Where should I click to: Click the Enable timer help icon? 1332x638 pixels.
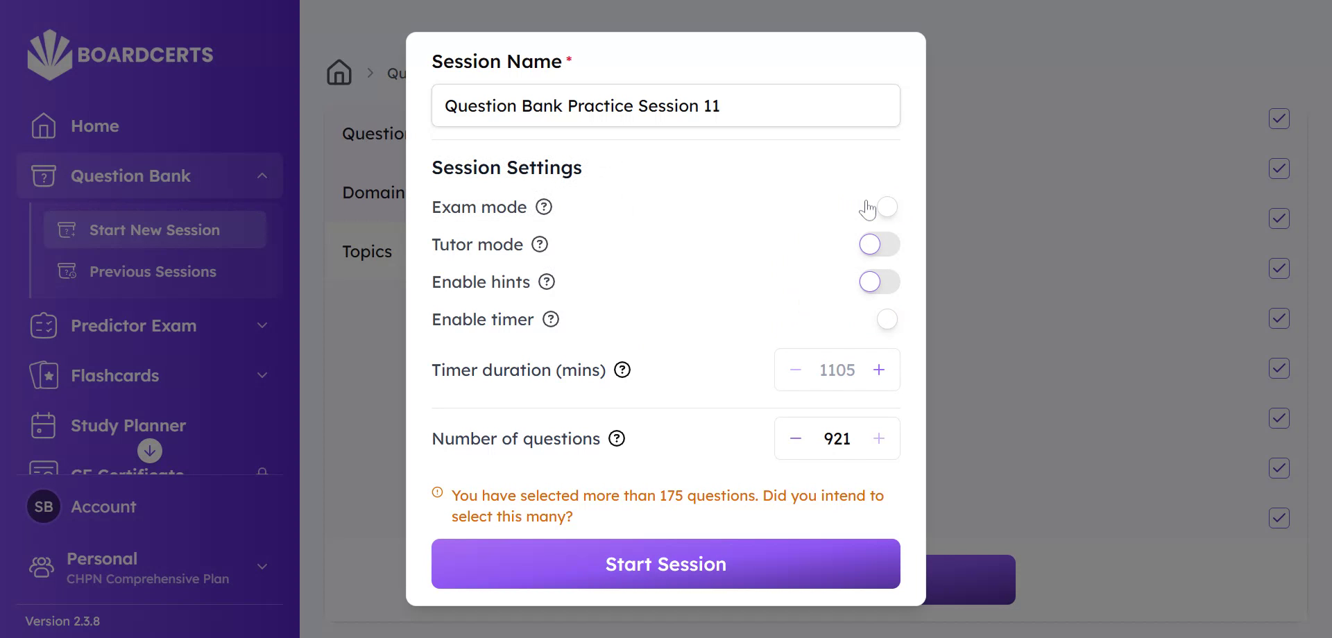click(551, 320)
